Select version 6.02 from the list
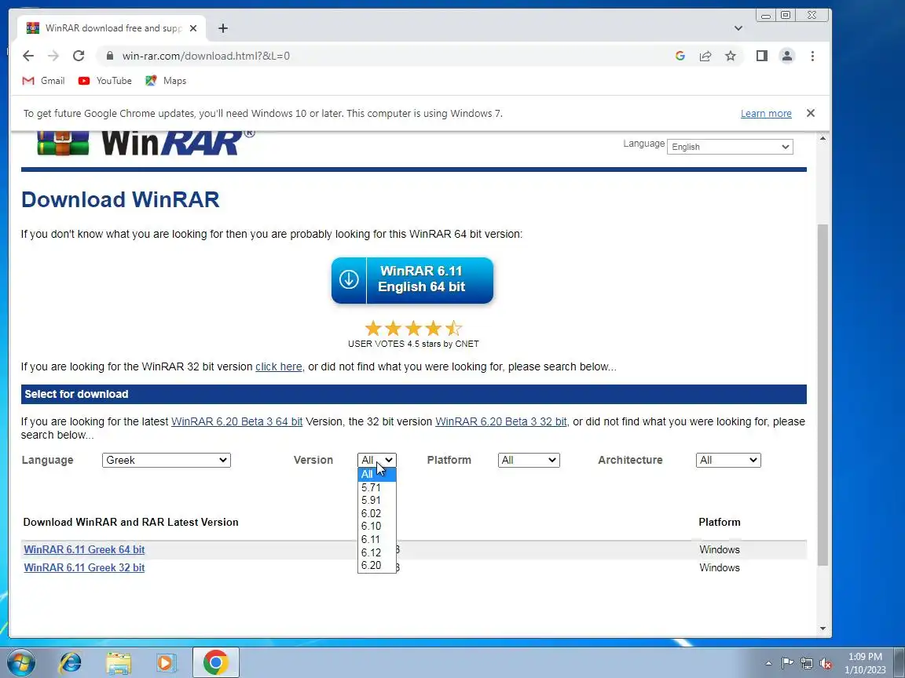 pos(377,514)
